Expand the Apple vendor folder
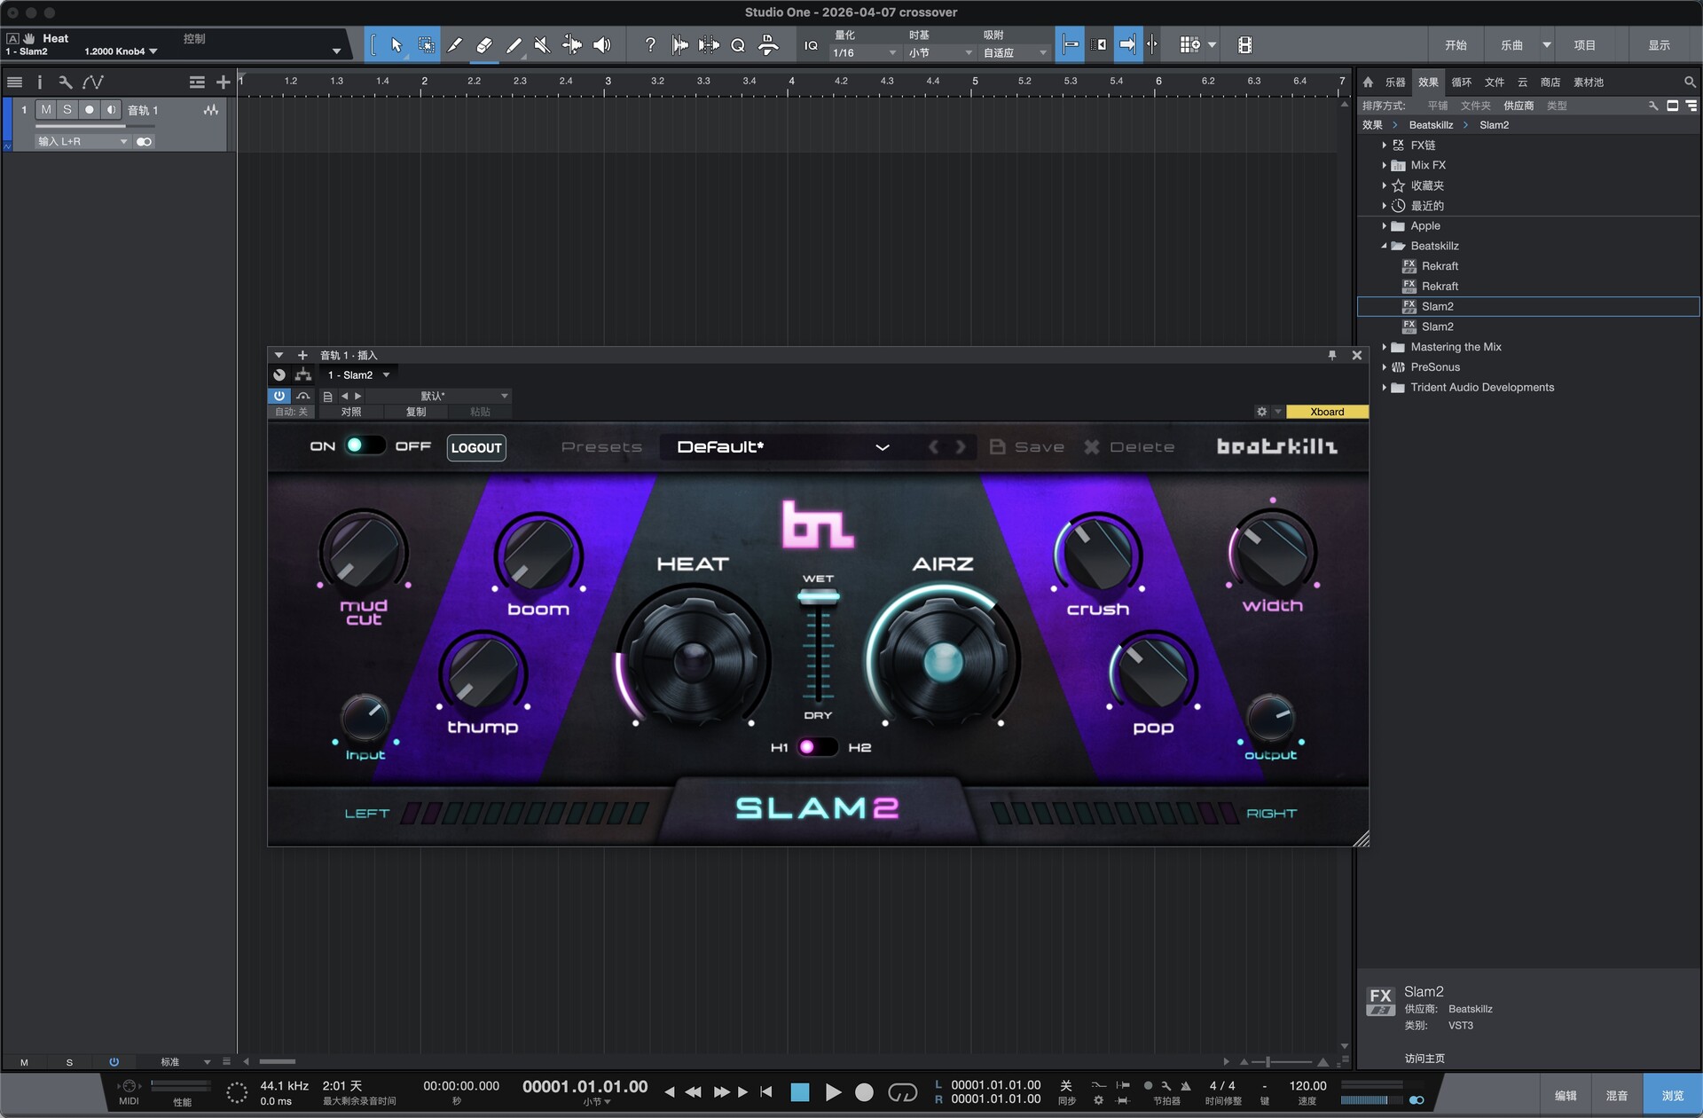 [1384, 226]
